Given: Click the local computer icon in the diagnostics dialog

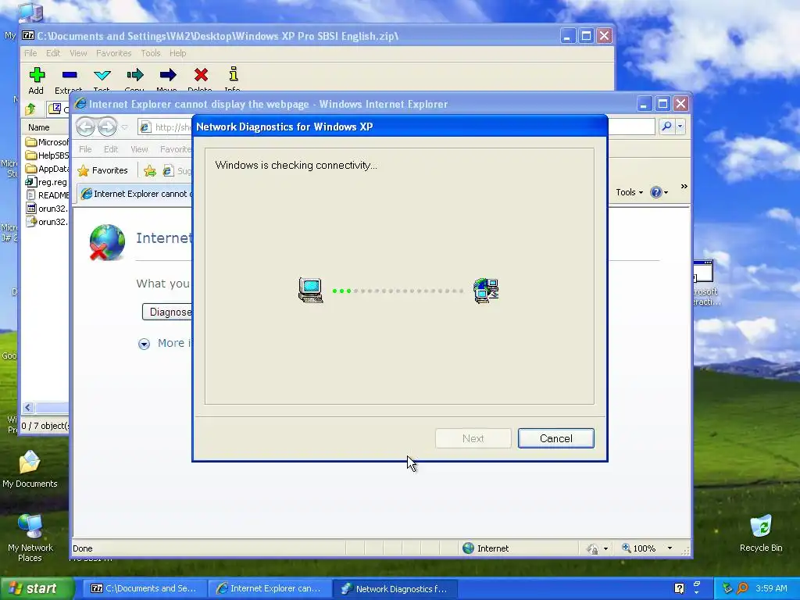Looking at the screenshot, I should (x=311, y=291).
